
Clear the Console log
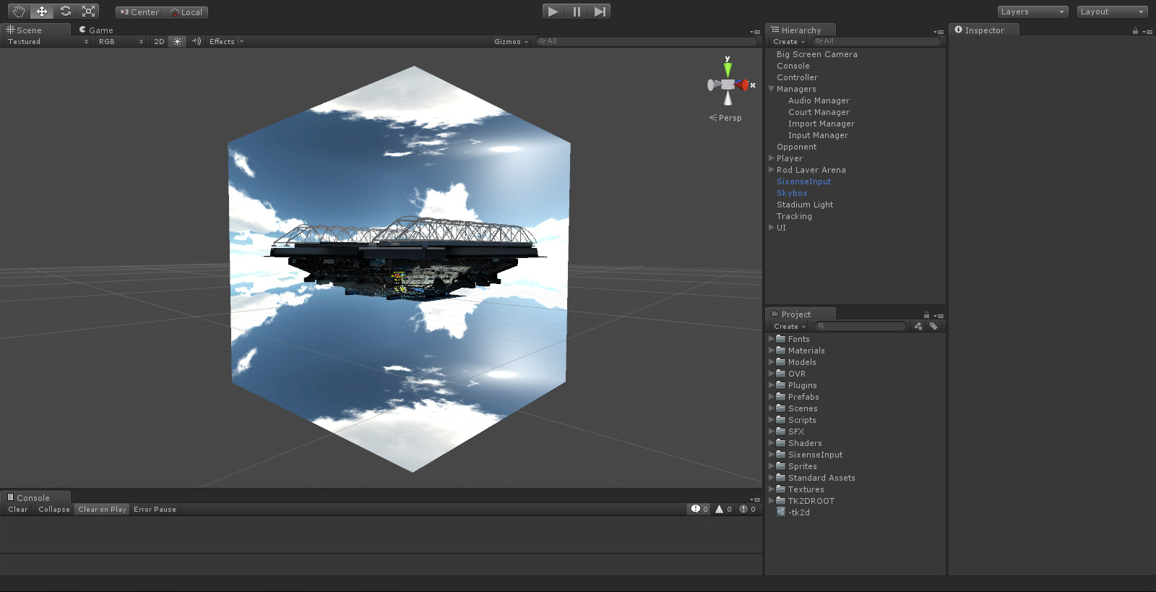(x=18, y=510)
